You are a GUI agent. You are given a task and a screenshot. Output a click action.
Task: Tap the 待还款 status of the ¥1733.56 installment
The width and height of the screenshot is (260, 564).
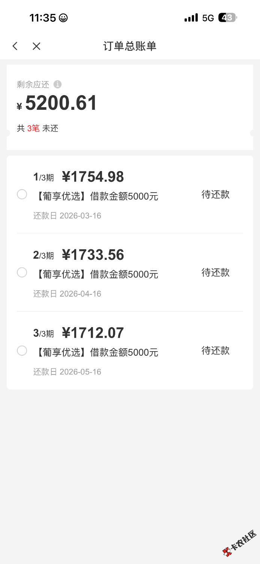[215, 273]
